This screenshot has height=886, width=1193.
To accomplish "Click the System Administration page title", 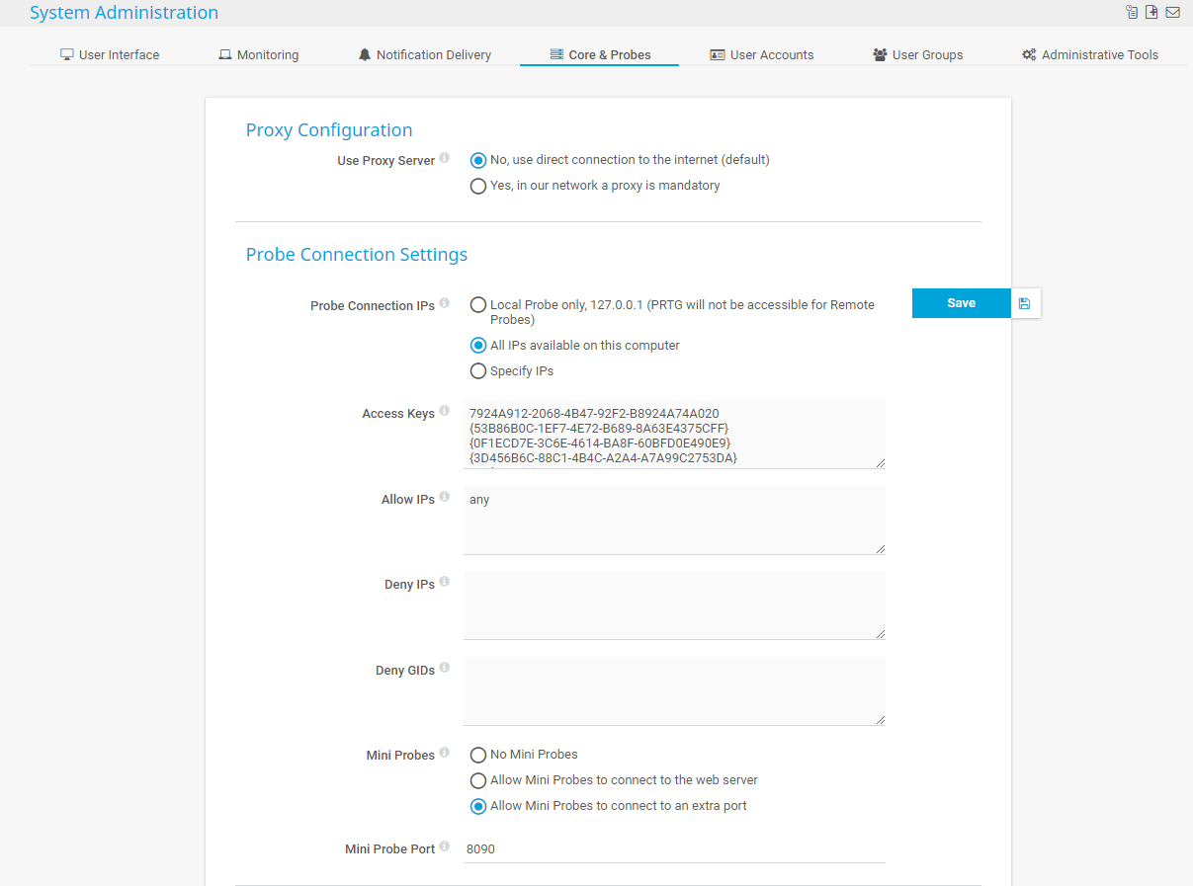I will click(x=125, y=13).
